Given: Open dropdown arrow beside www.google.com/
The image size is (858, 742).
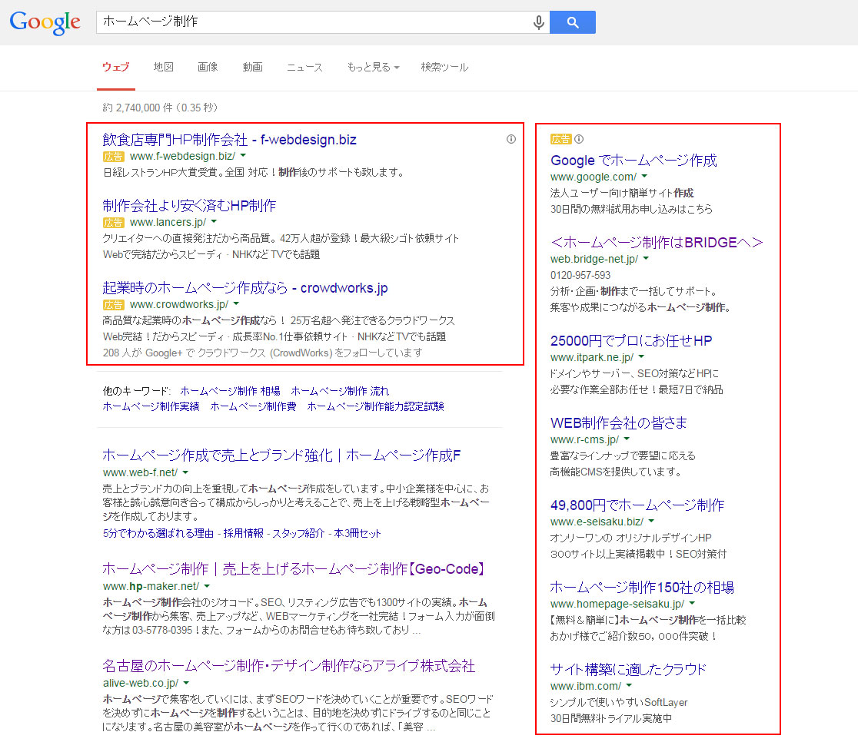Looking at the screenshot, I should 644,177.
